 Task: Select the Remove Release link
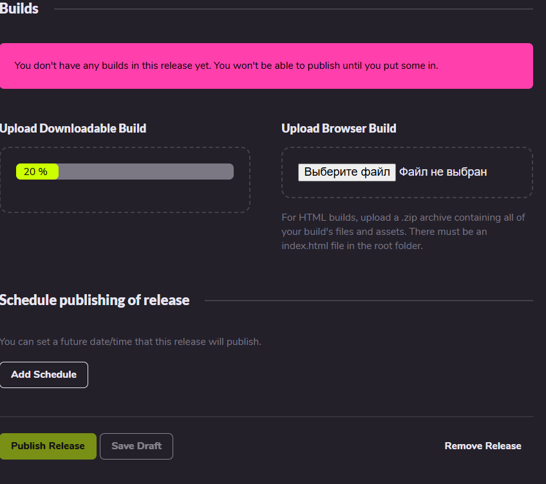(x=483, y=446)
